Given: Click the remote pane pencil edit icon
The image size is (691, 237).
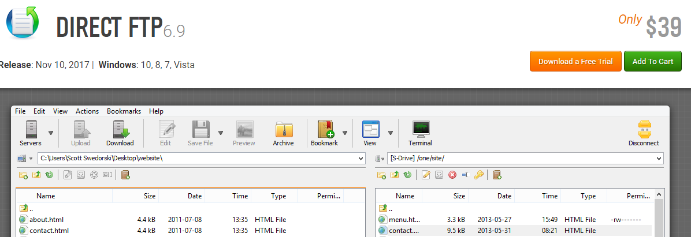Looking at the screenshot, I should pos(426,175).
